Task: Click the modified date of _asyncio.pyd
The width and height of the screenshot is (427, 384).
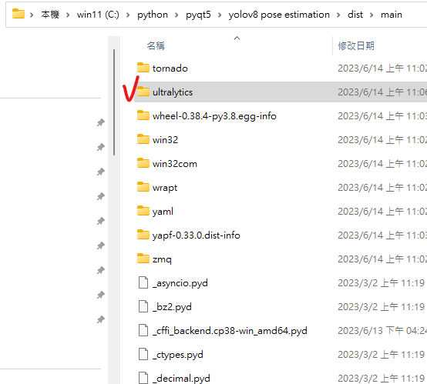Action: (x=382, y=283)
